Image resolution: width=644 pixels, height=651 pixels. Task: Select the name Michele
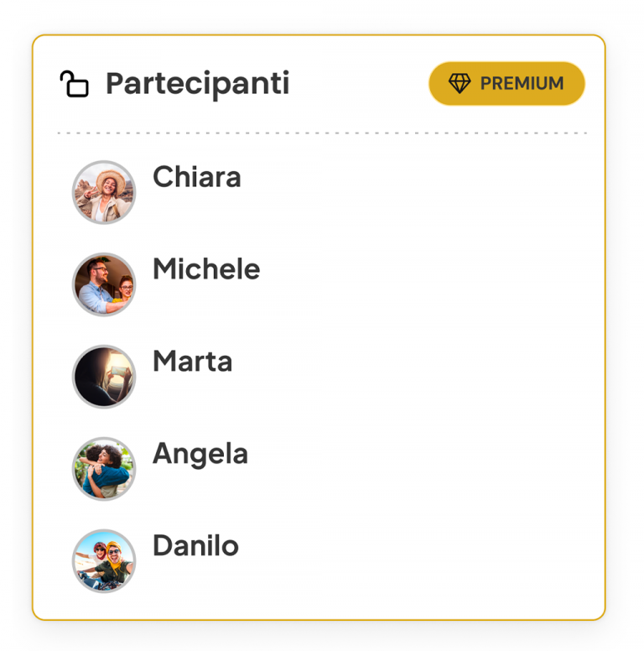click(x=206, y=269)
